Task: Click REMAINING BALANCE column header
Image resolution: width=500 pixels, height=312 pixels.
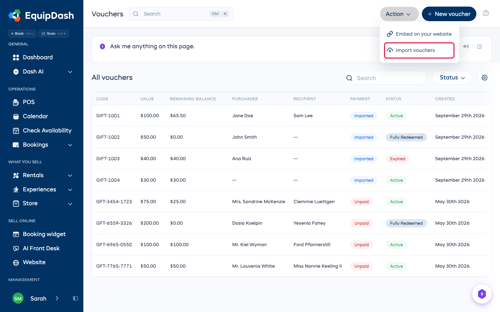Action: [193, 99]
